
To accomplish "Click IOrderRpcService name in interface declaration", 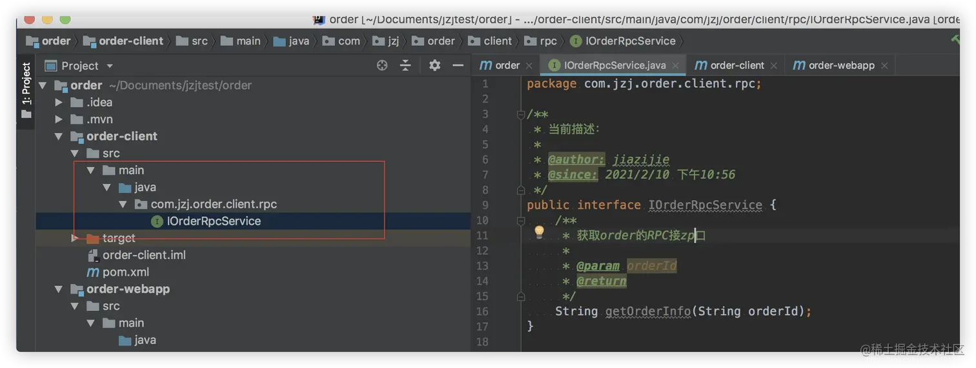I will [706, 205].
